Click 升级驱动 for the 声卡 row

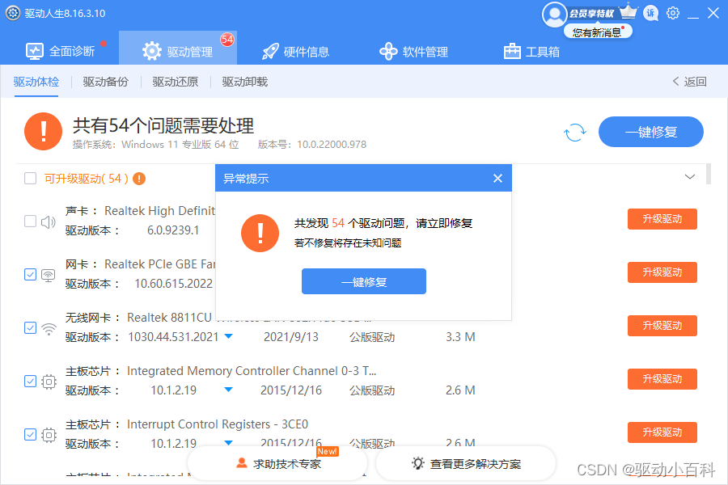coord(662,218)
